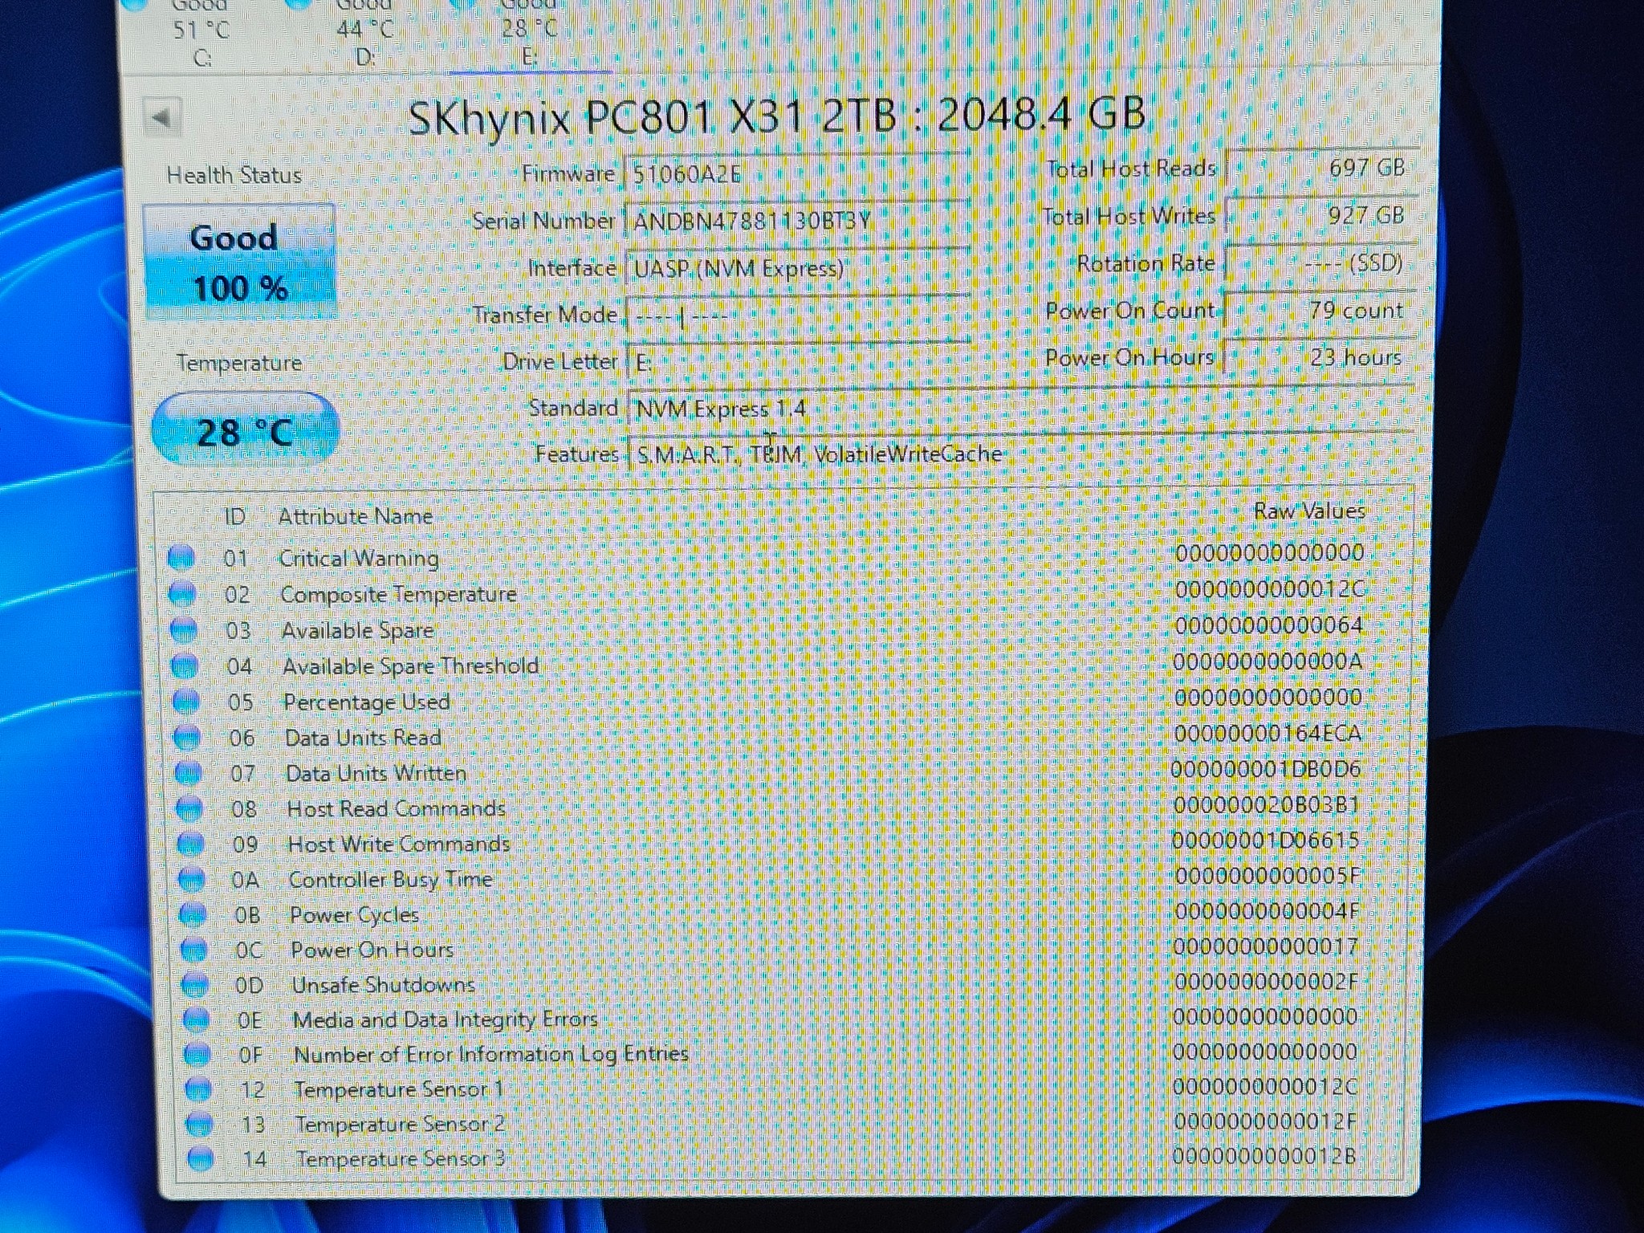This screenshot has height=1233, width=1644.
Task: Click the Total Host Reads value 697 GB
Action: click(1320, 168)
